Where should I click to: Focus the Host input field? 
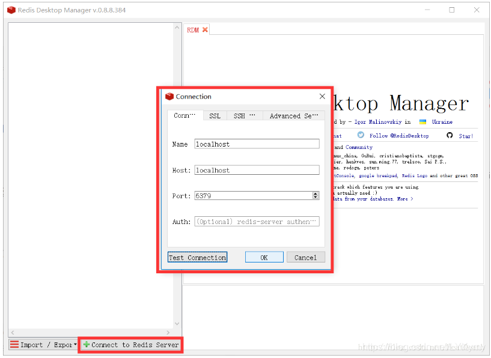pyautogui.click(x=257, y=170)
